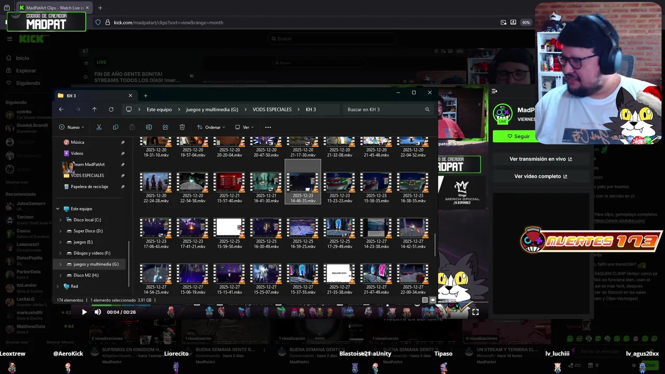Click the search magnifier in Buscar en KH 3
Viewport: 665px width, 374px height.
[427, 110]
